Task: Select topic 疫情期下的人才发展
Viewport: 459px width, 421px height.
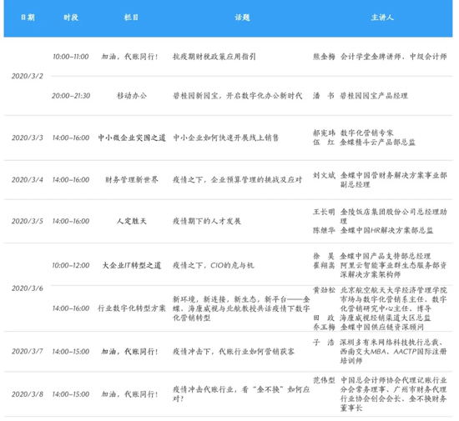Action: pyautogui.click(x=207, y=221)
